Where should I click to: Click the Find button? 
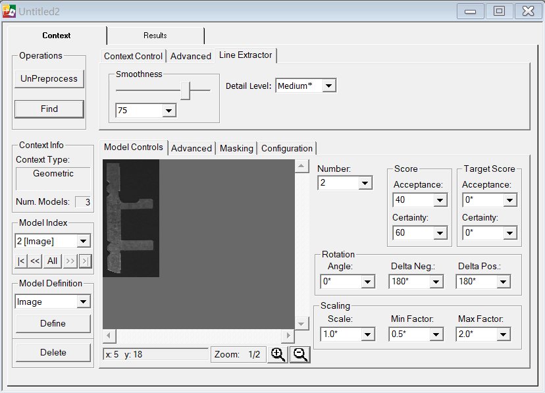(x=49, y=109)
